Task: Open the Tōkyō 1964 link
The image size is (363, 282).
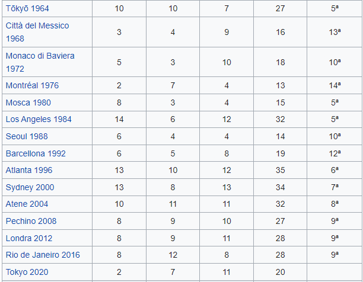Action: click(28, 9)
